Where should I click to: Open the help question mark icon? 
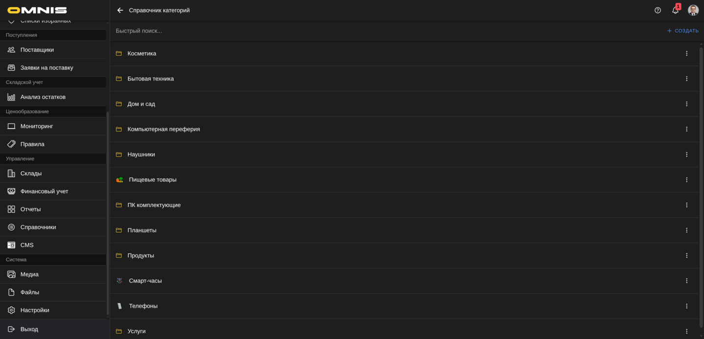(x=658, y=10)
